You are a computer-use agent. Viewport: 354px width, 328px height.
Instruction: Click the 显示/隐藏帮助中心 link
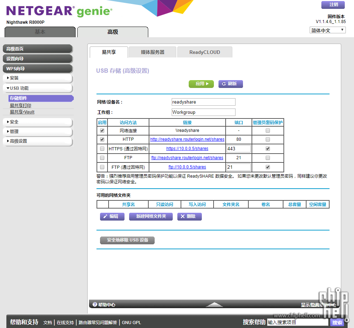click(x=319, y=305)
